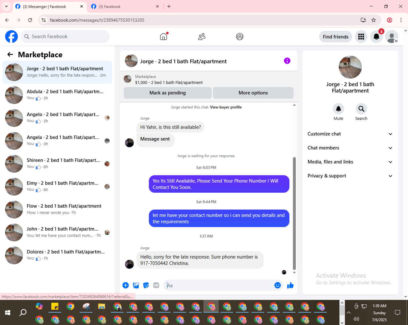Open Windows Start menu
Viewport: 408px width, 325px height.
(x=8, y=313)
